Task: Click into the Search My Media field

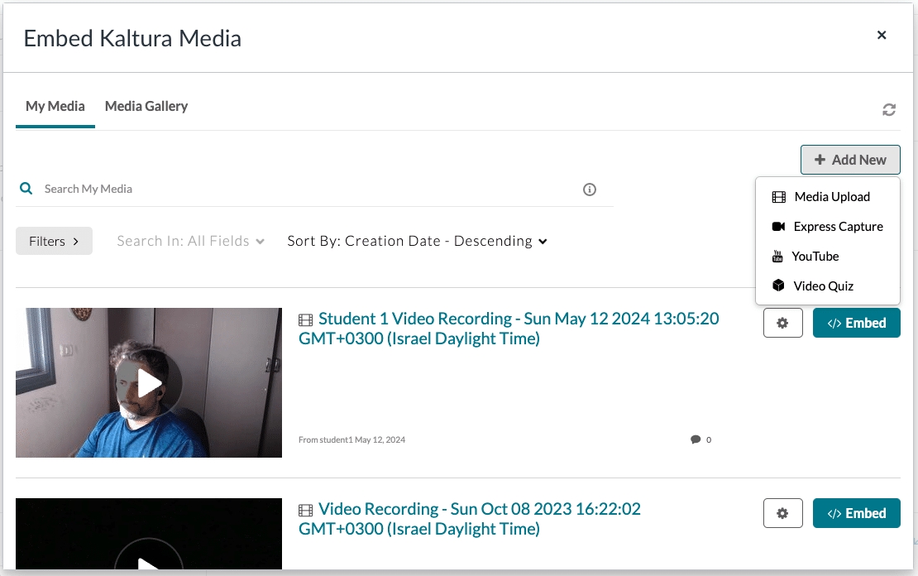Action: point(306,190)
